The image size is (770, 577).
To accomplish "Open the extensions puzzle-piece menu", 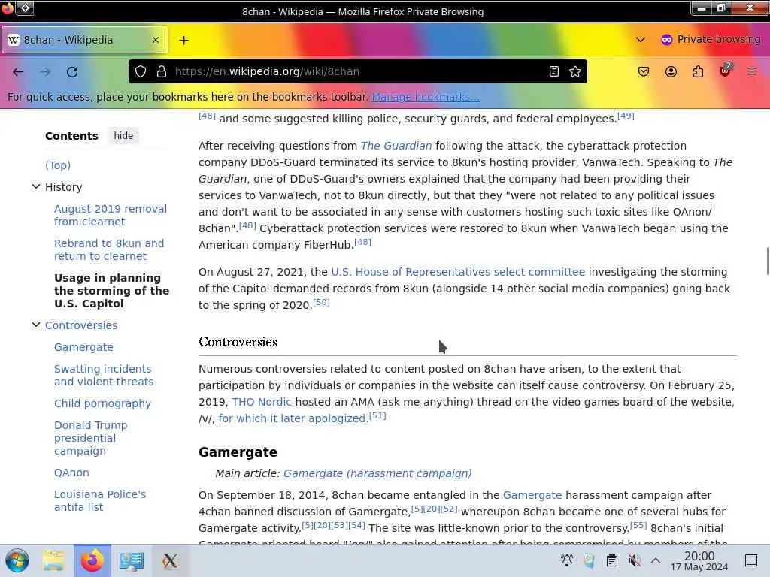I will click(x=698, y=71).
